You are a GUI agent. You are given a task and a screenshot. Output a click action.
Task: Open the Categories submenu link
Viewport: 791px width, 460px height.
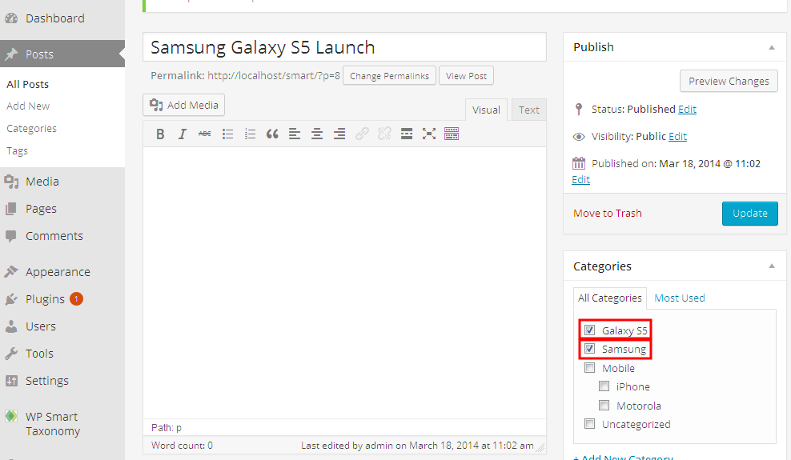[x=31, y=129]
